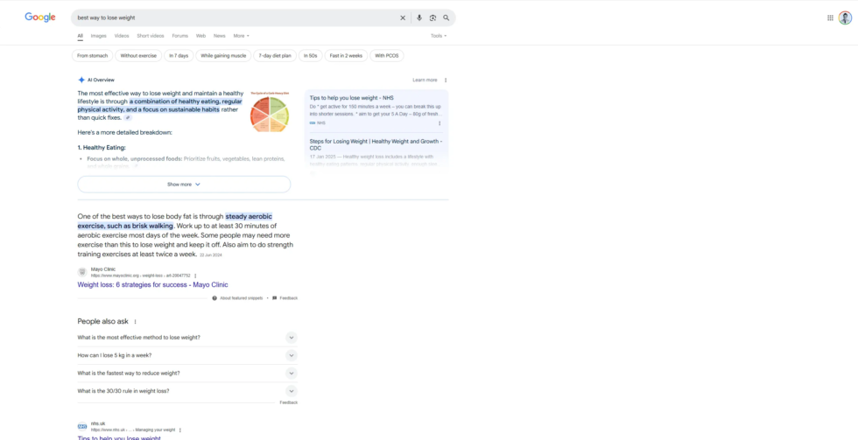This screenshot has height=440, width=858.
Task: Open Weight loss: 6 strategies Mayo Clinic link
Action: pos(152,285)
